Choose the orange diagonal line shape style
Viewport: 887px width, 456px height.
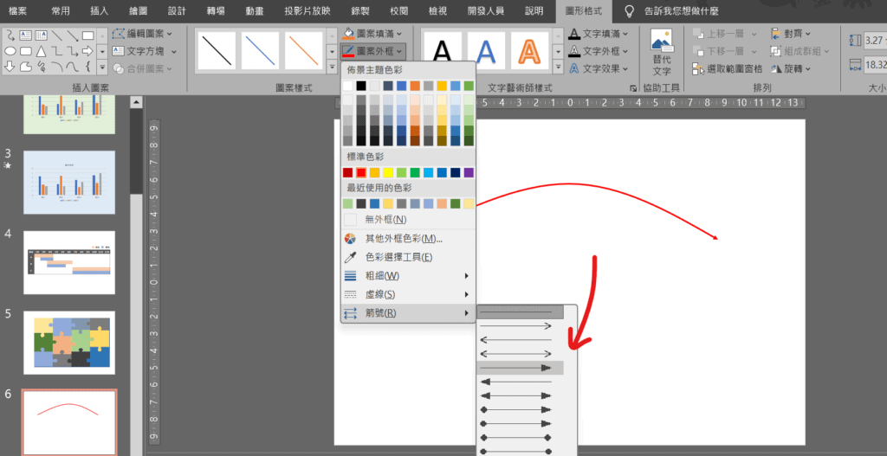[x=305, y=51]
